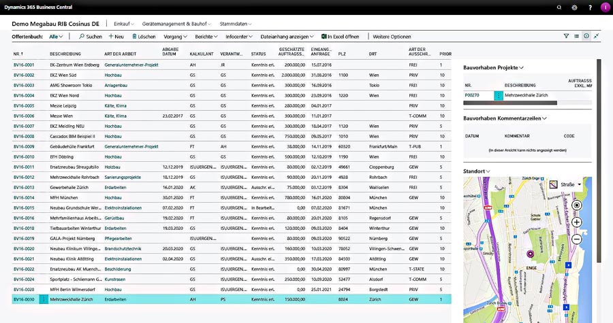
Task: Expand the Infocenter menu
Action: (239, 36)
